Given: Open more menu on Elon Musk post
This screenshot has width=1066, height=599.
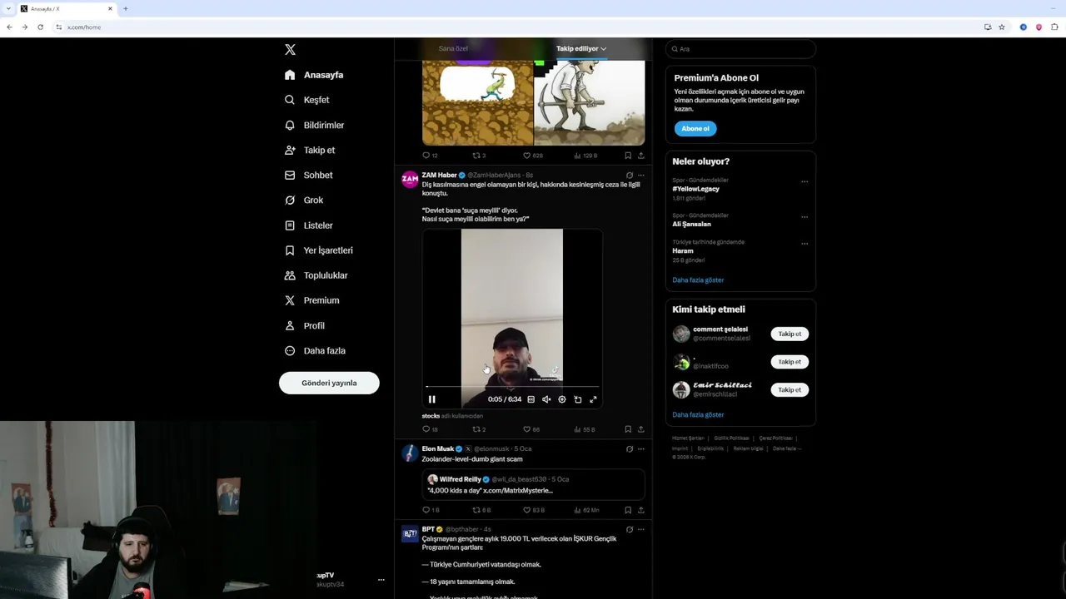Looking at the screenshot, I should click(640, 449).
